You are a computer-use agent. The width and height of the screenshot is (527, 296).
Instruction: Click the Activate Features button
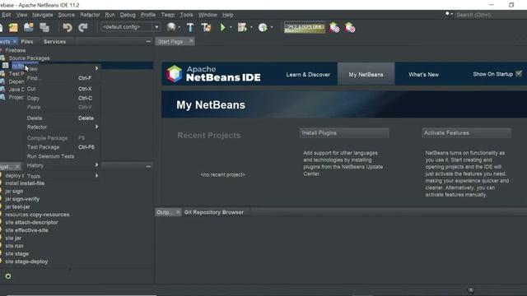[x=467, y=133]
